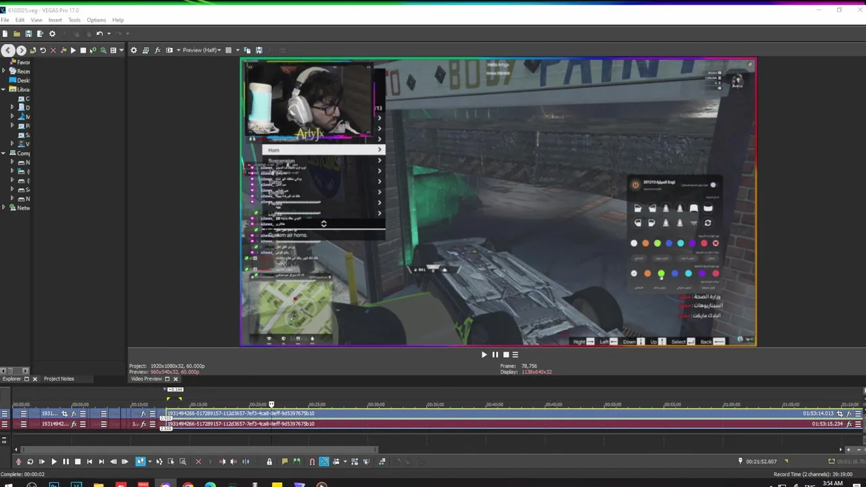Screen dimensions: 866x487
Task: Start media preview in Explorer toolbar
Action: (73, 50)
